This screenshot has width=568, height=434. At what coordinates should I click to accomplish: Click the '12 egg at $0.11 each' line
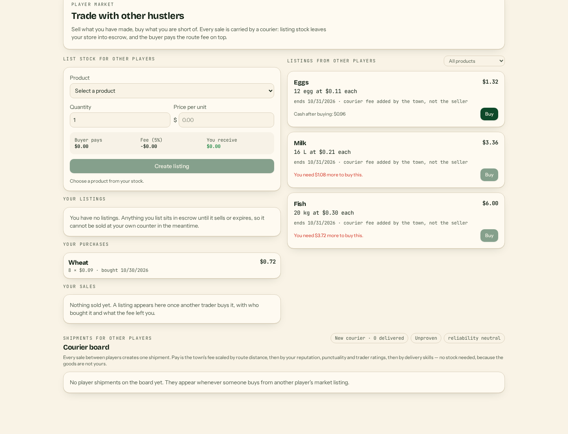coord(325,91)
